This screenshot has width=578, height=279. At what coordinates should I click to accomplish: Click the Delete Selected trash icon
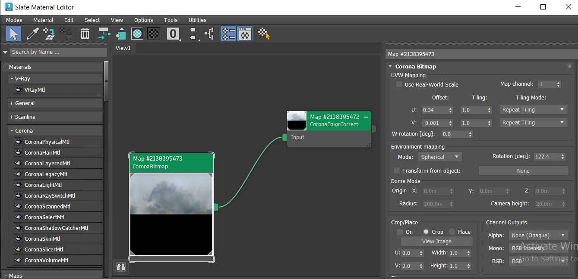click(85, 34)
